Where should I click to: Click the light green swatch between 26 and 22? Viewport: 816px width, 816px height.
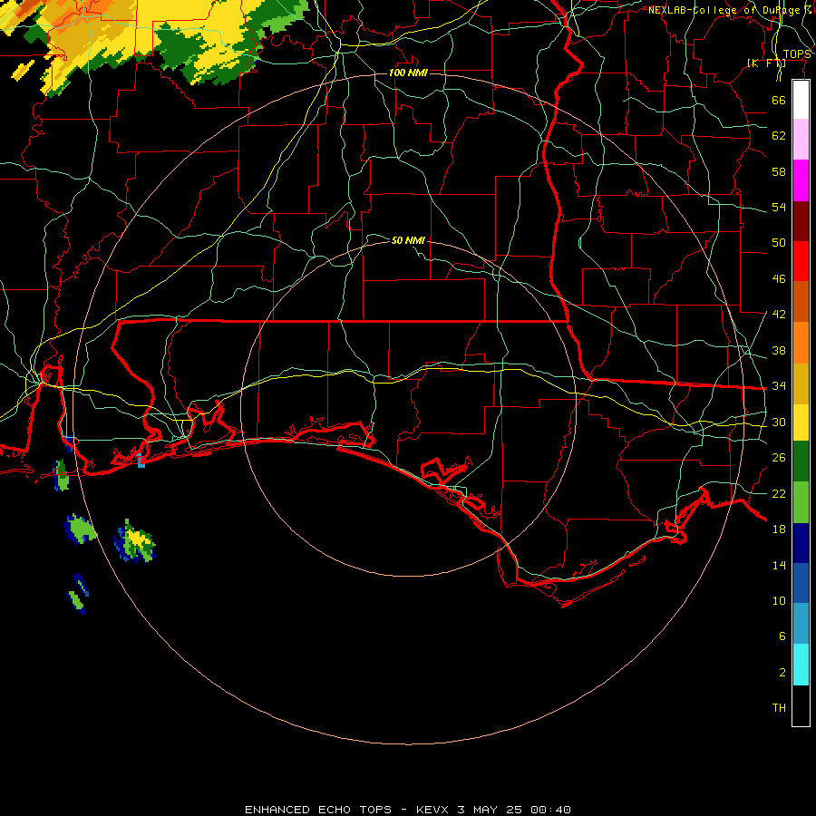801,502
